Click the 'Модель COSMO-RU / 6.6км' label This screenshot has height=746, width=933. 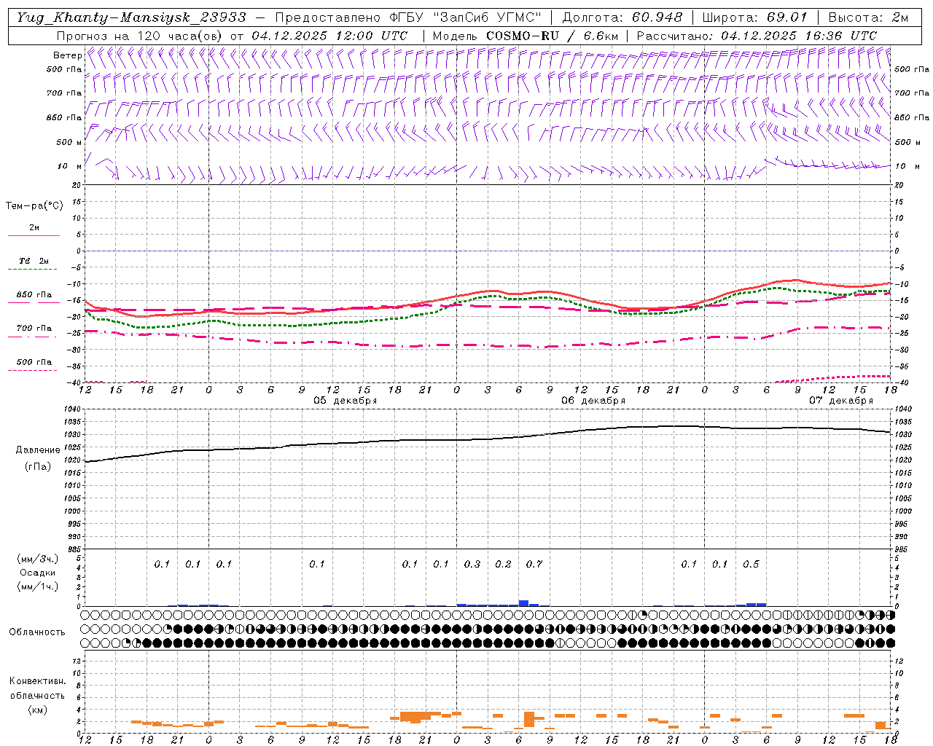click(526, 36)
